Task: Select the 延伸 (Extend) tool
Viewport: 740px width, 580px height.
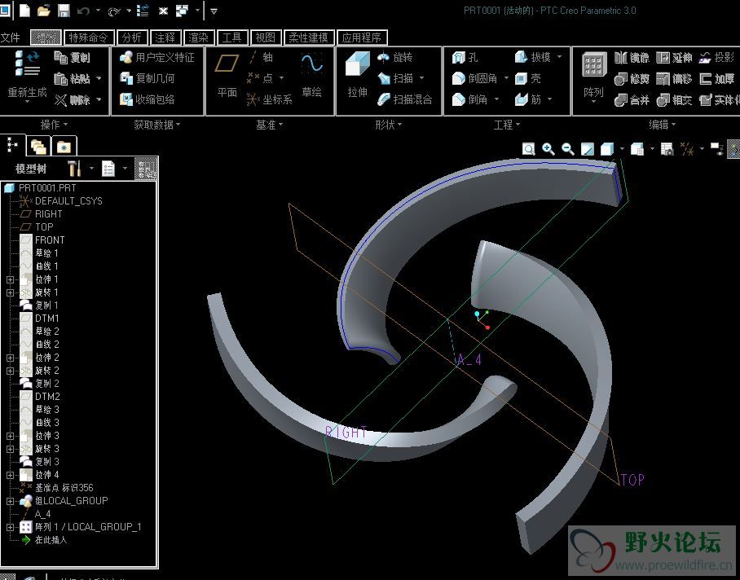Action: (x=675, y=58)
